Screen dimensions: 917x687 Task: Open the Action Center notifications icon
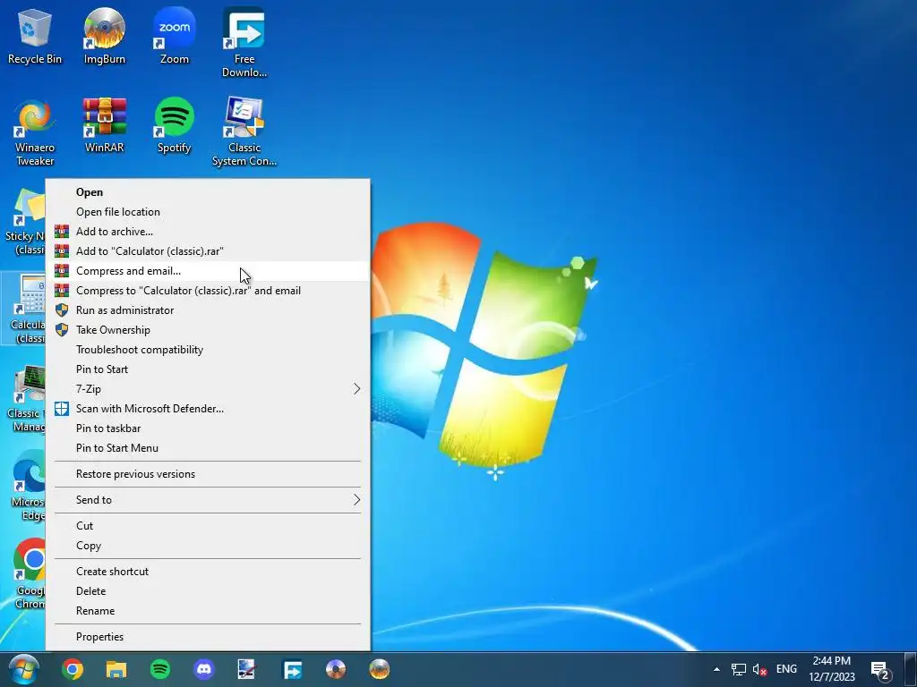[x=880, y=670]
